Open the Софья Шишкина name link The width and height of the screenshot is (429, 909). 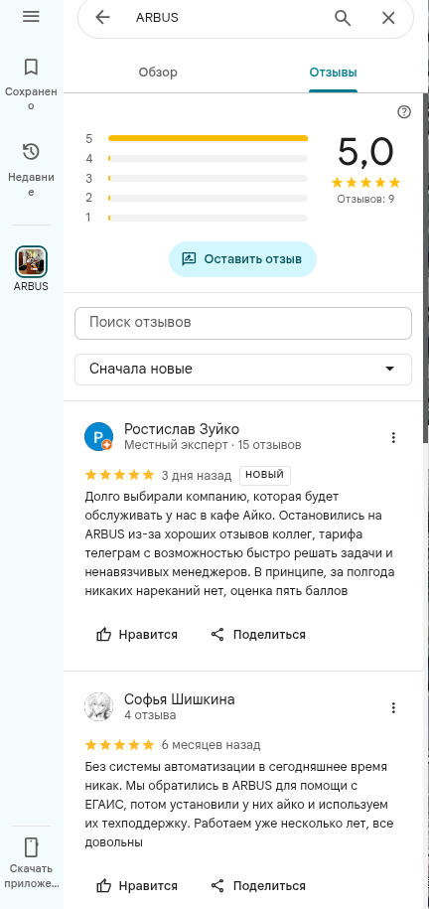[x=179, y=699]
